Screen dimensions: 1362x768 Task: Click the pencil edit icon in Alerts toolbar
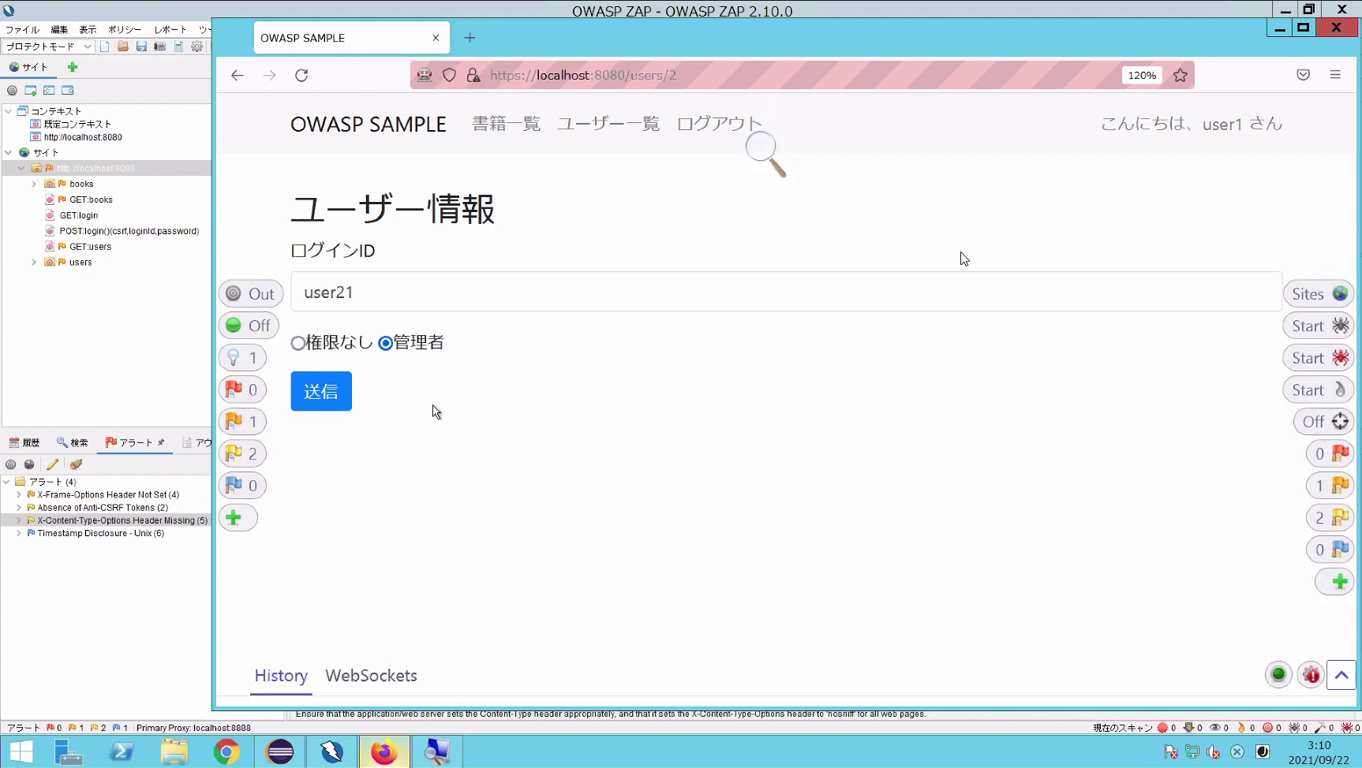coord(52,464)
